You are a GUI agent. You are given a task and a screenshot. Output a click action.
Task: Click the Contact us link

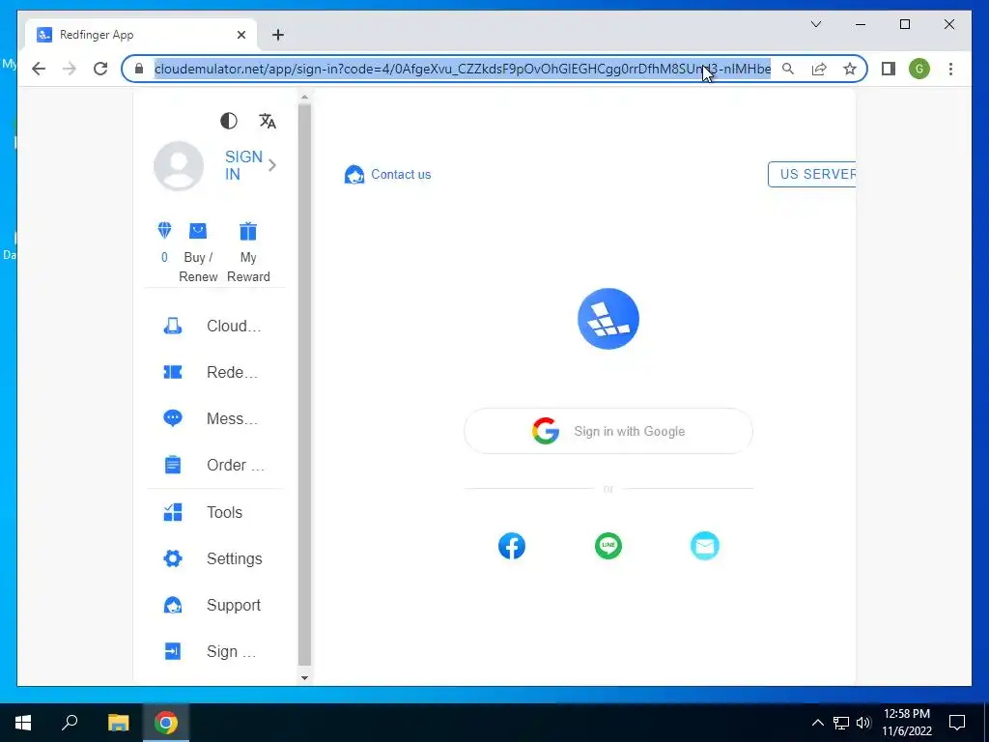[401, 175]
